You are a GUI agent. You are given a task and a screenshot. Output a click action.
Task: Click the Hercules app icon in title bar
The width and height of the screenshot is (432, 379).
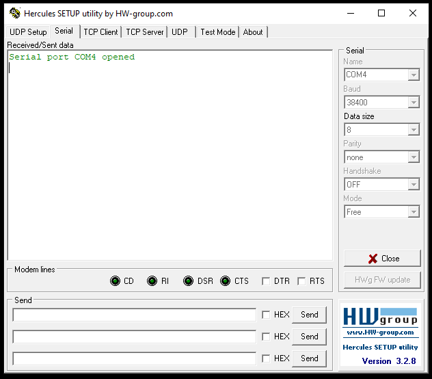pos(14,13)
